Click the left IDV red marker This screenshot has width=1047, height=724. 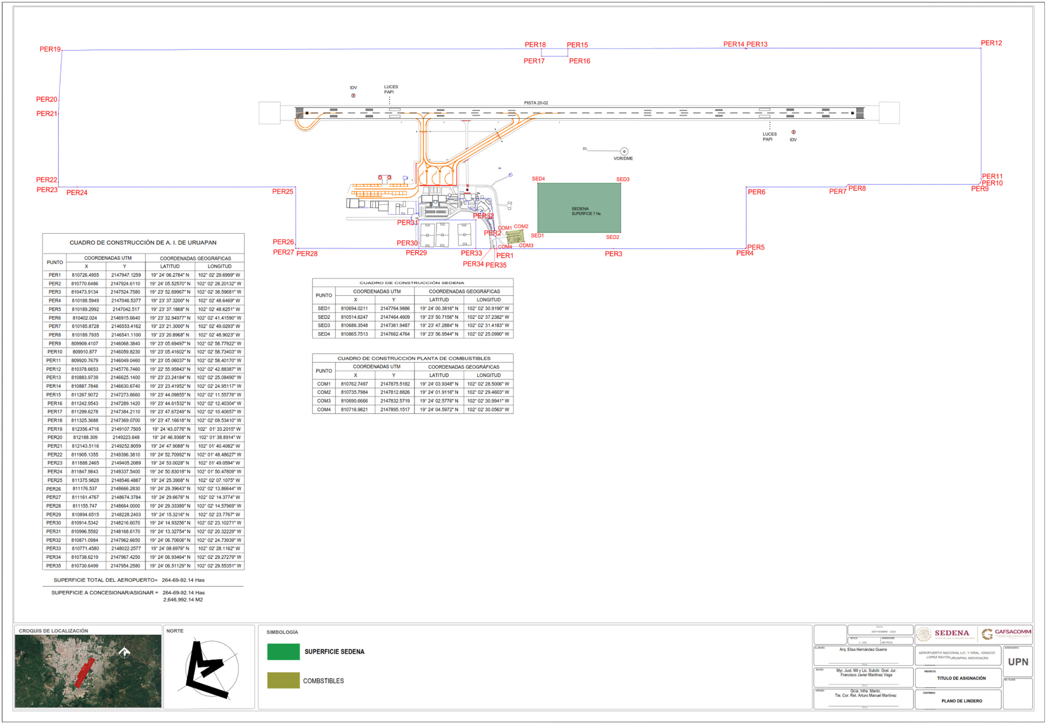[x=354, y=96]
